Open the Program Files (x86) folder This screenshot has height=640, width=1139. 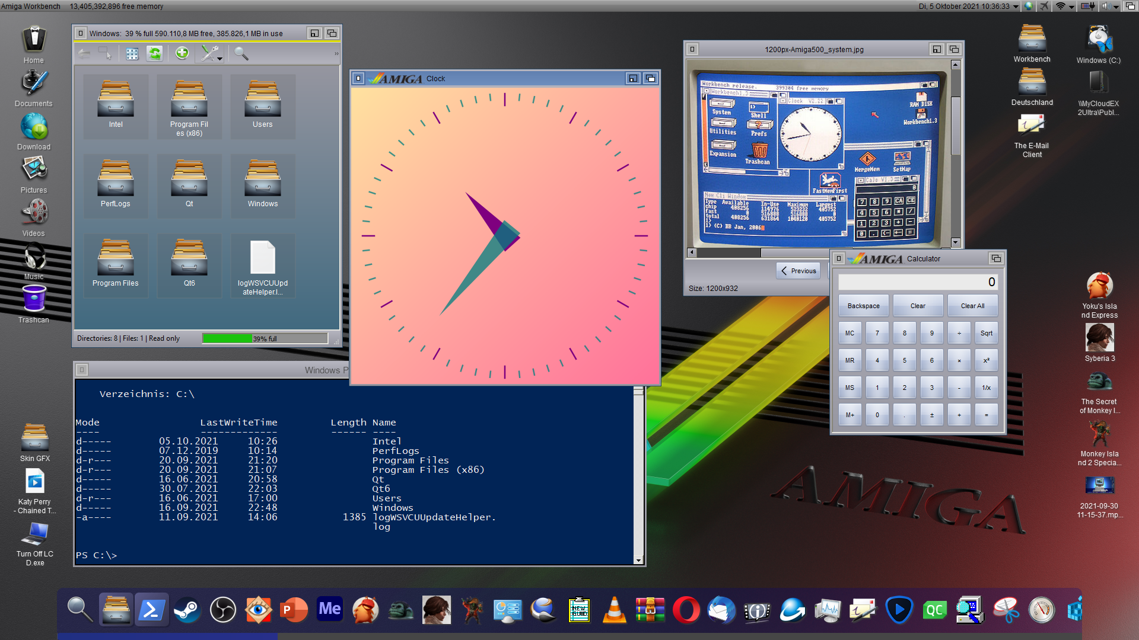tap(189, 105)
